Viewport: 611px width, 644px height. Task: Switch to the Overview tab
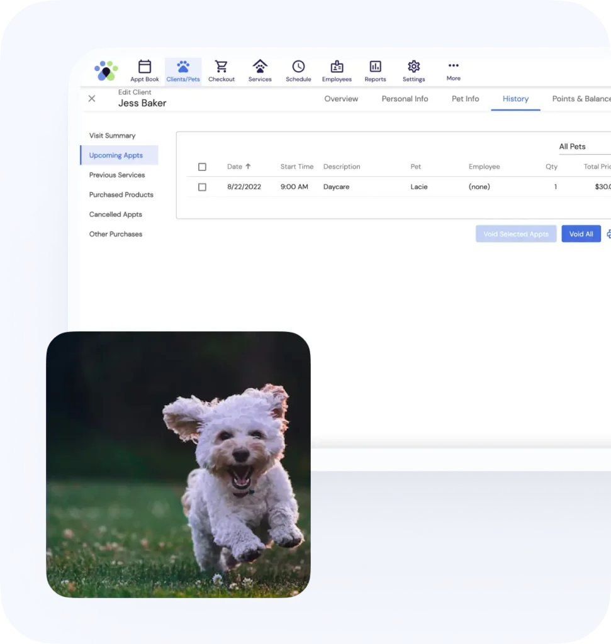click(341, 99)
